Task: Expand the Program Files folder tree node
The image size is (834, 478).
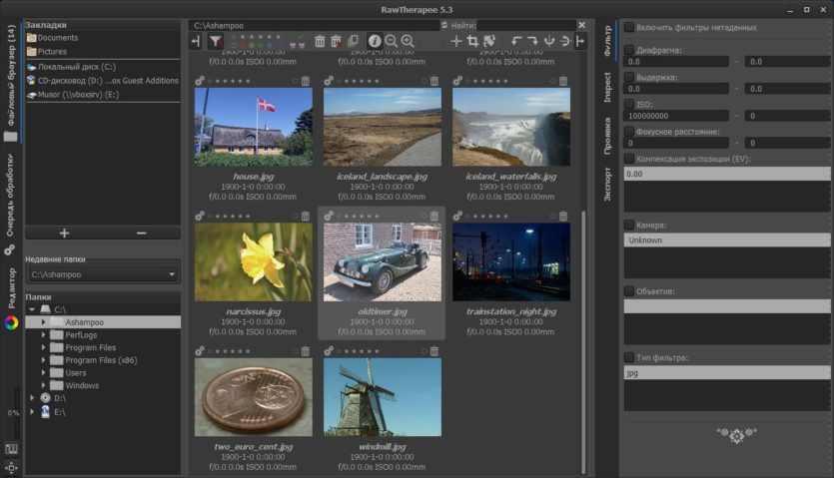Action: tap(44, 347)
